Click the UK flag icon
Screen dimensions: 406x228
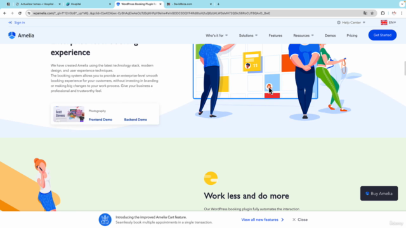pyautogui.click(x=384, y=23)
